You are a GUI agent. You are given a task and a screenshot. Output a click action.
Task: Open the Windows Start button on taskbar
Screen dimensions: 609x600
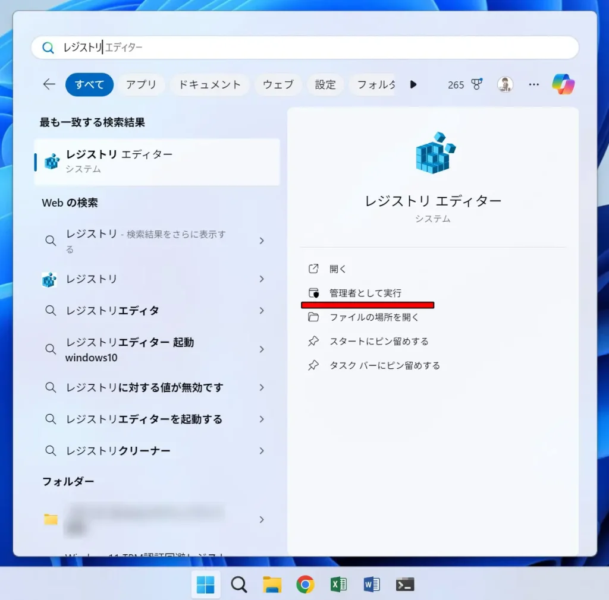[205, 585]
